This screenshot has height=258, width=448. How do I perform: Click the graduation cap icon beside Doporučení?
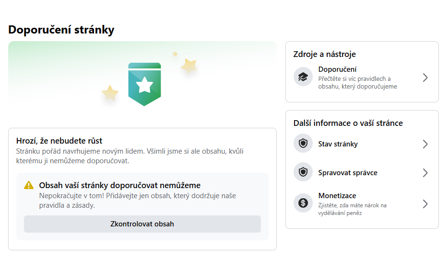pyautogui.click(x=303, y=77)
